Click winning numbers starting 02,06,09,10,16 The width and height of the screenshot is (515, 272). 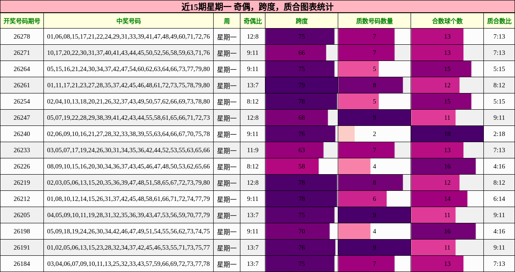coord(129,134)
